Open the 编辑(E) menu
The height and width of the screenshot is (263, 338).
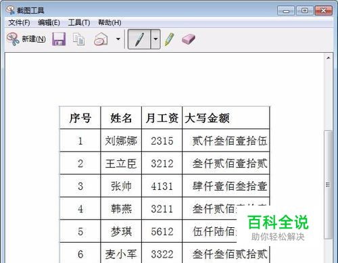(49, 22)
